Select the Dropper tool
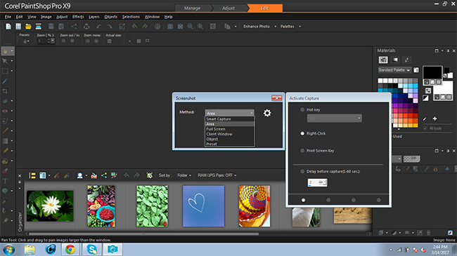The image size is (457, 256). point(5,81)
